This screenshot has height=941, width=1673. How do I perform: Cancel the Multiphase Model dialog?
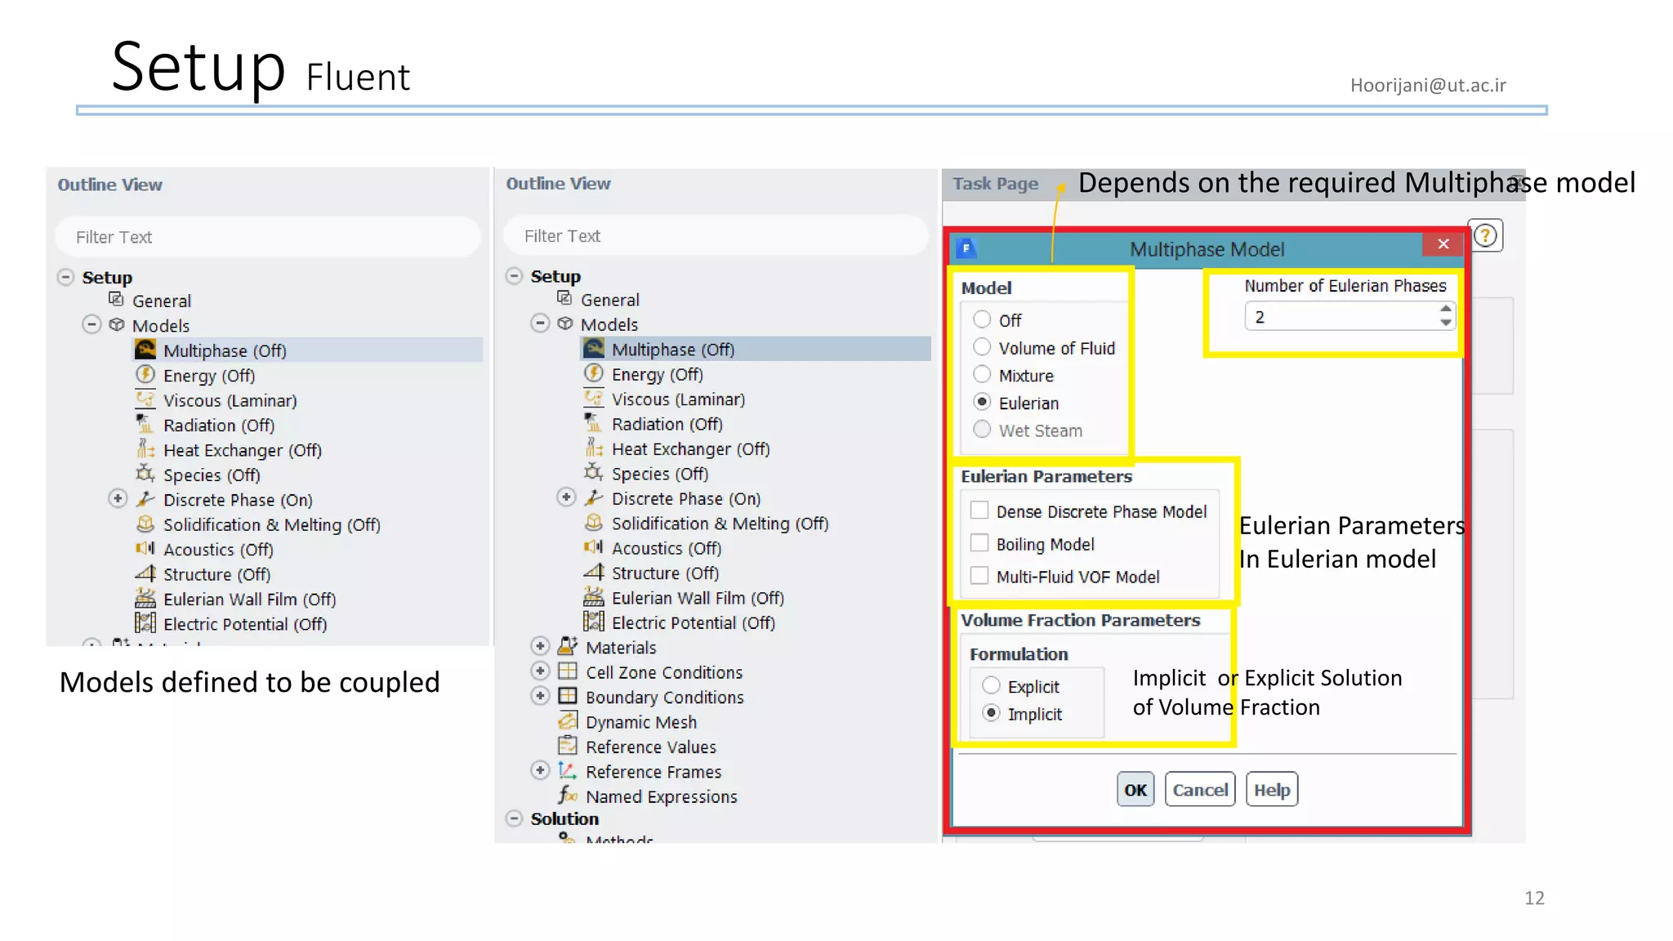pos(1199,790)
